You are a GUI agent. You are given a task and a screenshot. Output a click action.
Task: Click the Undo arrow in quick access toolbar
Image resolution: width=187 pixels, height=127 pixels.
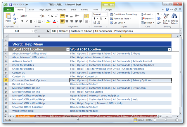pos(14,5)
